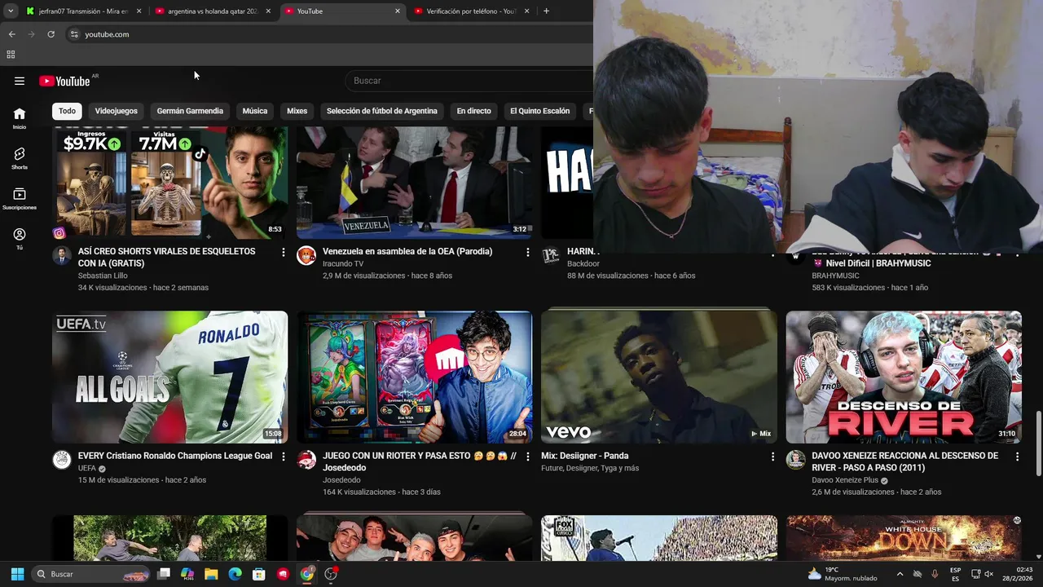Open the YouTube hamburger guide menu
Screen dimensions: 1043x587
click(20, 81)
